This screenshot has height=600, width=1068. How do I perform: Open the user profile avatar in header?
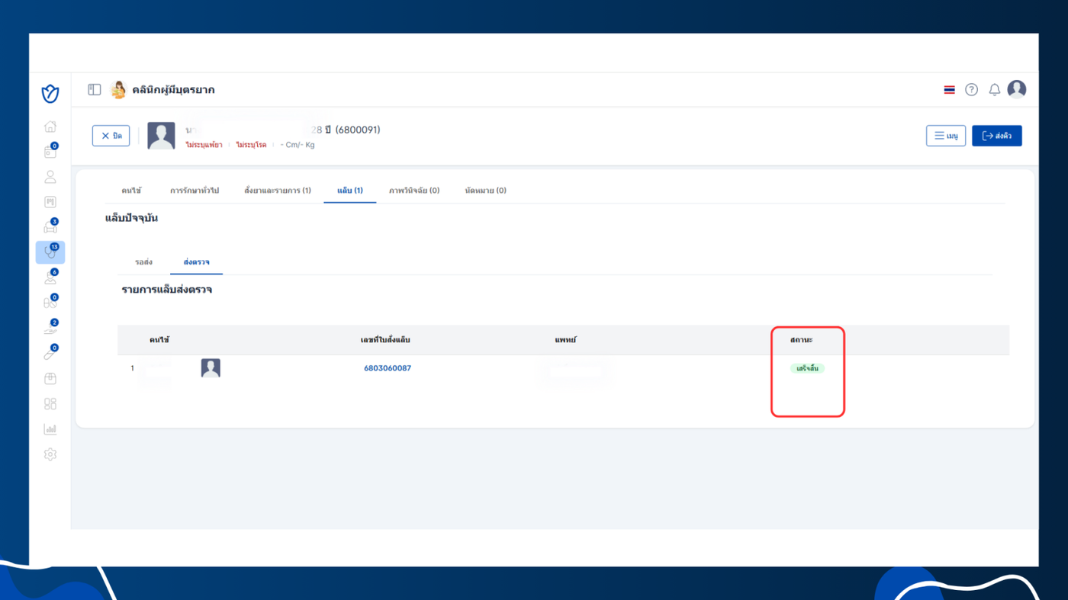[x=1017, y=89]
